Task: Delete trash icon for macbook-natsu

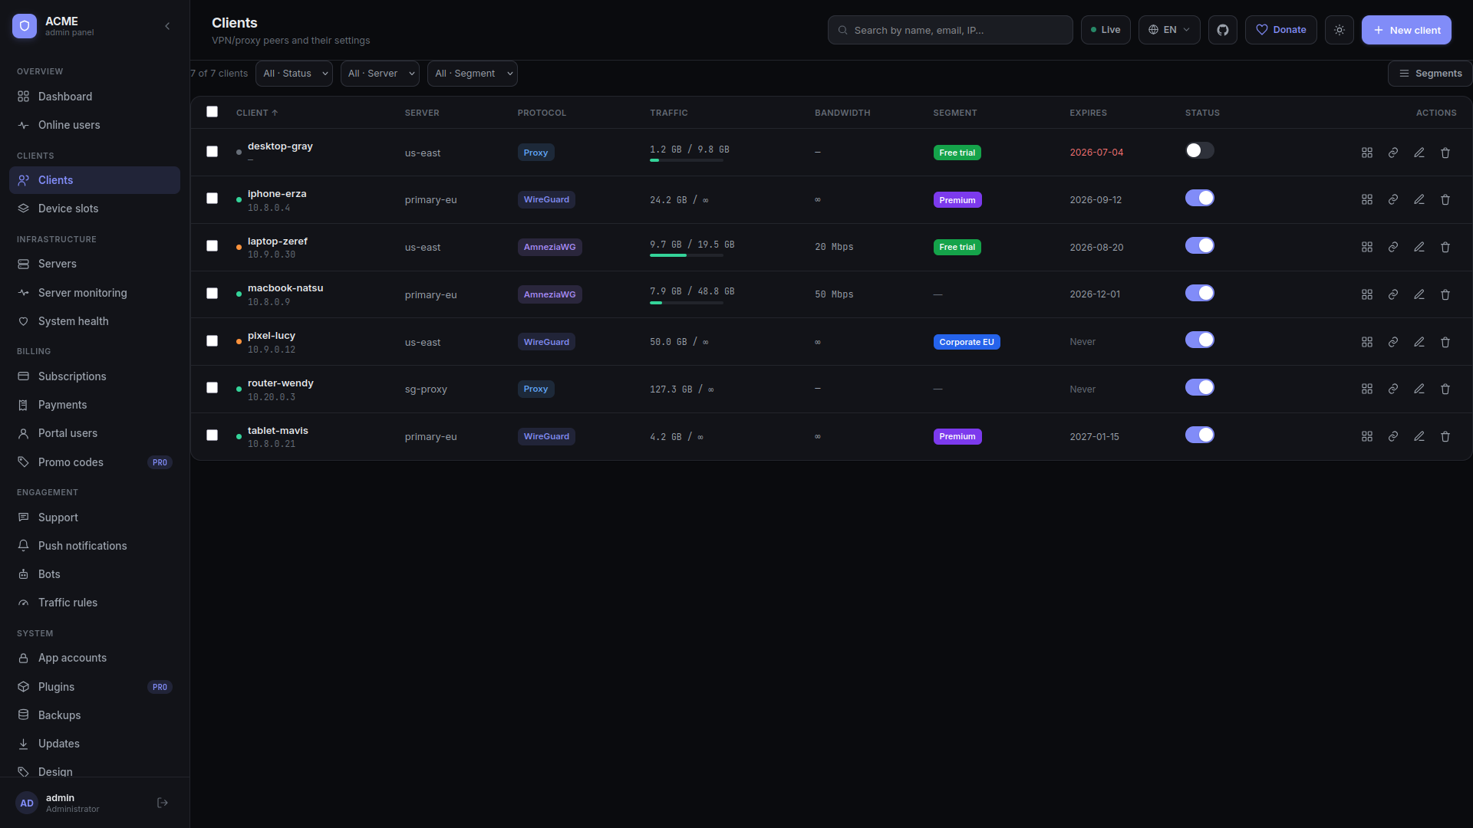Action: pyautogui.click(x=1445, y=294)
